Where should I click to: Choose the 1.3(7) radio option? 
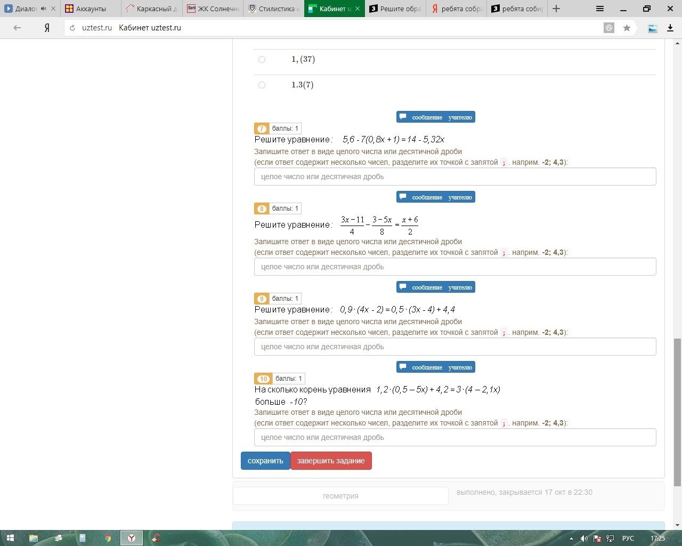tap(262, 85)
